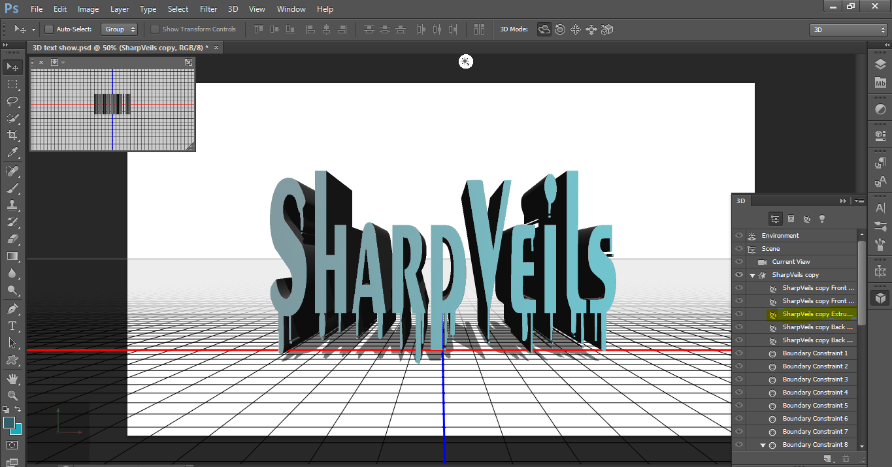892x467 pixels.
Task: Select the Healing Brush tool
Action: click(x=12, y=171)
